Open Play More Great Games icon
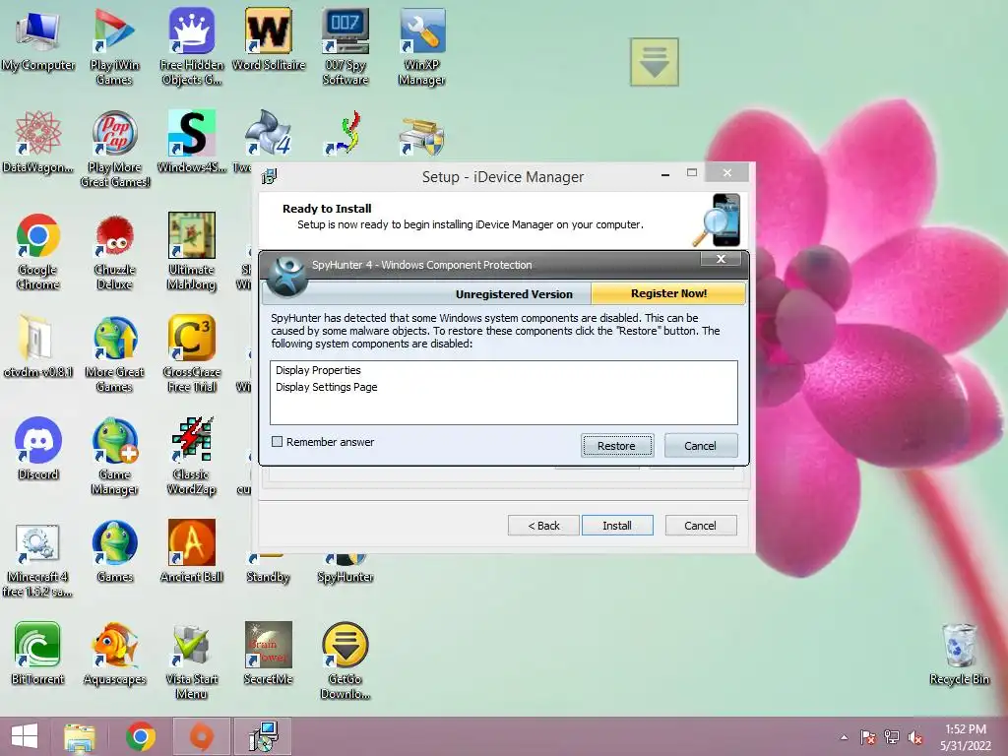1008x756 pixels. click(x=114, y=150)
